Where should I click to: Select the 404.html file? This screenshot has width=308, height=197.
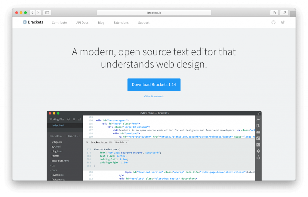coord(56,147)
